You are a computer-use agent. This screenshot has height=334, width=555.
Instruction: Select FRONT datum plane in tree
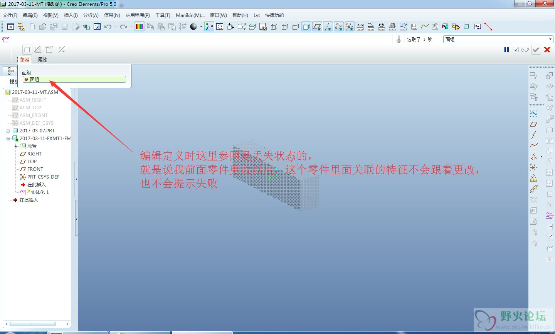[35, 169]
